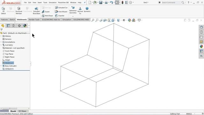Open the SOLIDWORKS Add-Ins tab
The image size is (204, 115).
click(x=51, y=19)
